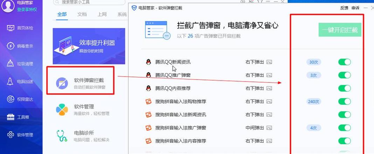Click preview image icon for 搜狗拼音输入法购物推荐
The image size is (374, 154).
coord(269,101)
